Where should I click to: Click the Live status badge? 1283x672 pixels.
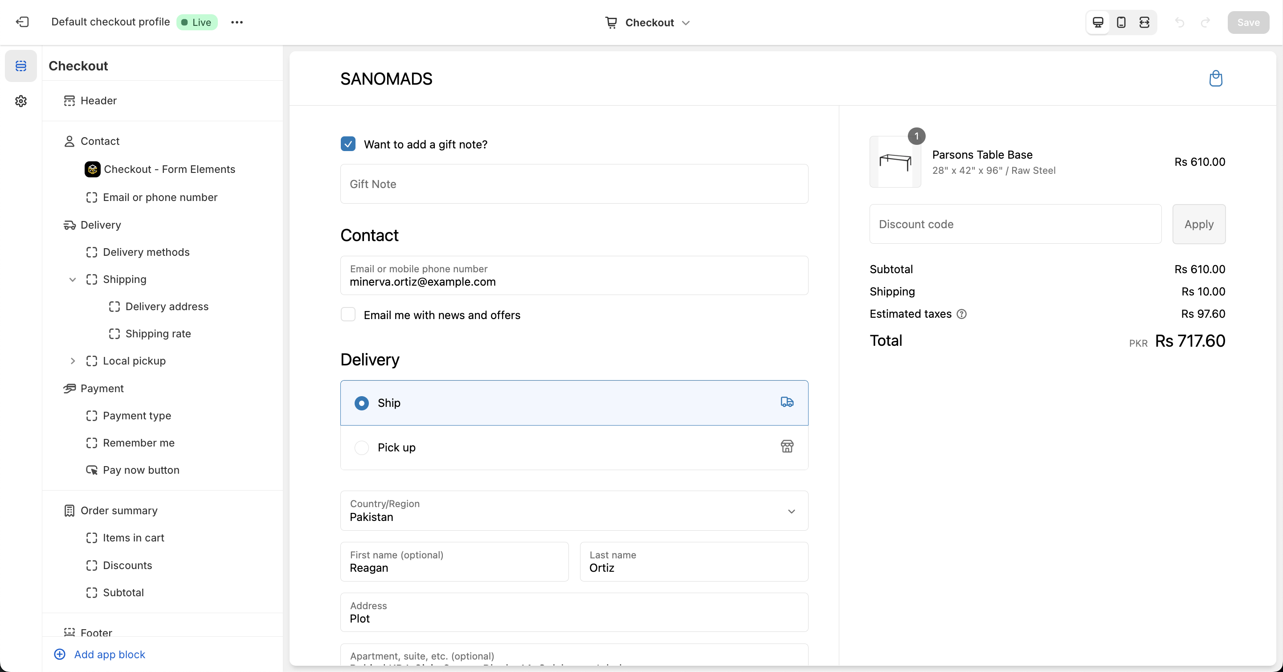[197, 22]
